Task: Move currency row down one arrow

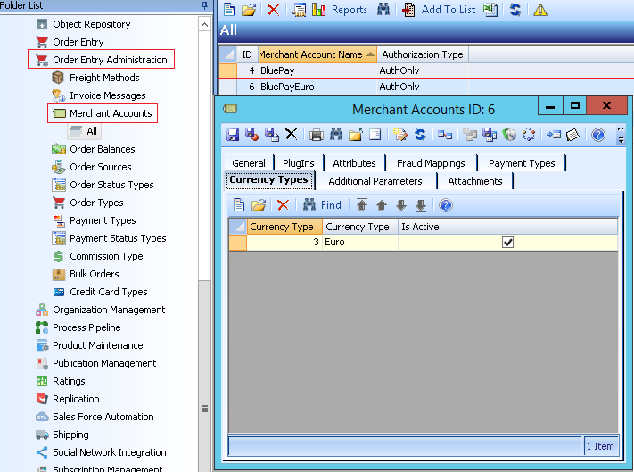Action: click(x=401, y=205)
